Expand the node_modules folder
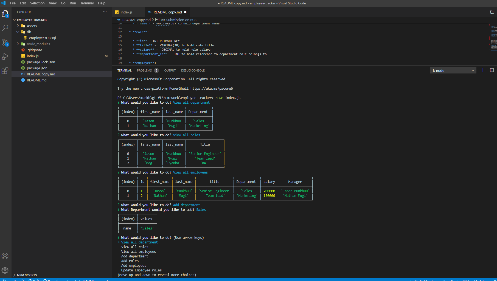This screenshot has height=281, width=497. (18, 44)
